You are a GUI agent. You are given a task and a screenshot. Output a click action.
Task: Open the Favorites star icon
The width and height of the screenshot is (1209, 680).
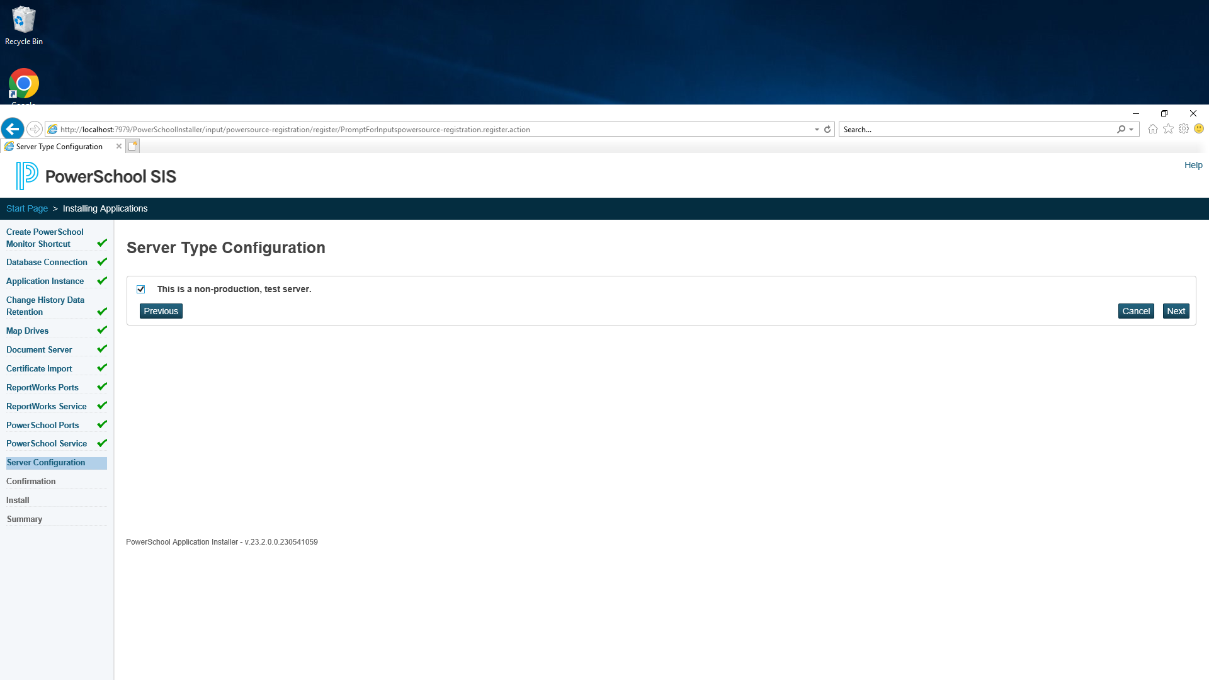pos(1168,128)
